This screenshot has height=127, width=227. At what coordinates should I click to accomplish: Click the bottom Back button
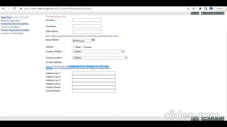(195, 119)
